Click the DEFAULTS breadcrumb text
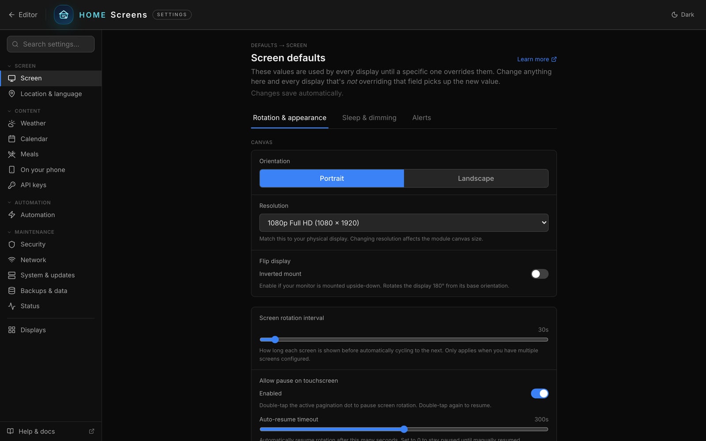The image size is (706, 441). coord(264,45)
